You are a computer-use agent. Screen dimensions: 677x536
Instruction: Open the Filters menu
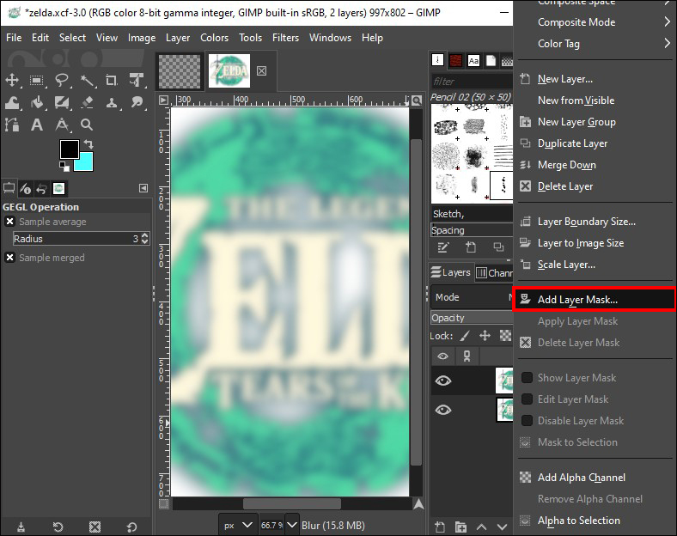coord(285,38)
